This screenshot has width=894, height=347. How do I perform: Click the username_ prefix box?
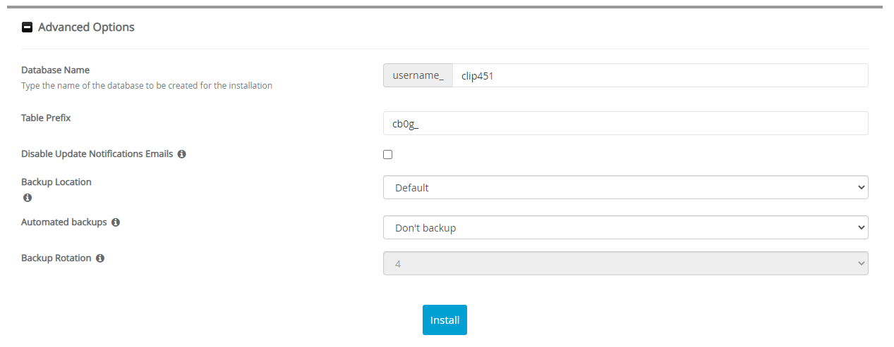coord(418,76)
